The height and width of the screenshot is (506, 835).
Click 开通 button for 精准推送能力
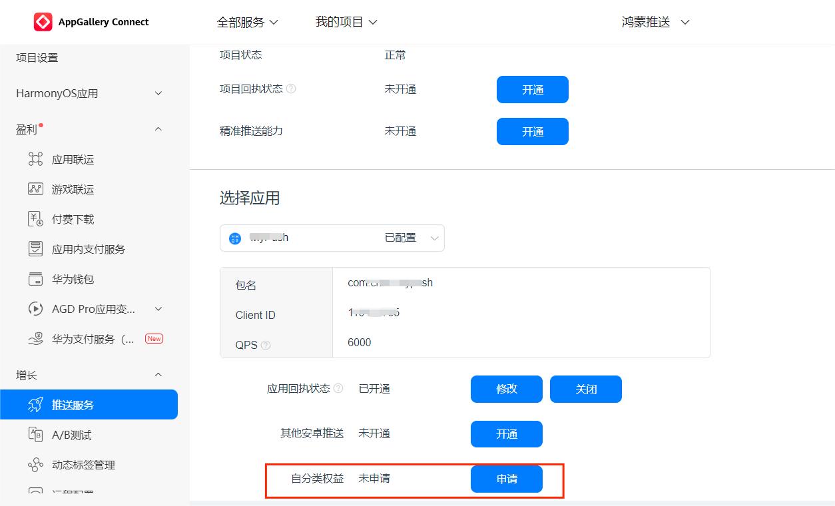(533, 131)
